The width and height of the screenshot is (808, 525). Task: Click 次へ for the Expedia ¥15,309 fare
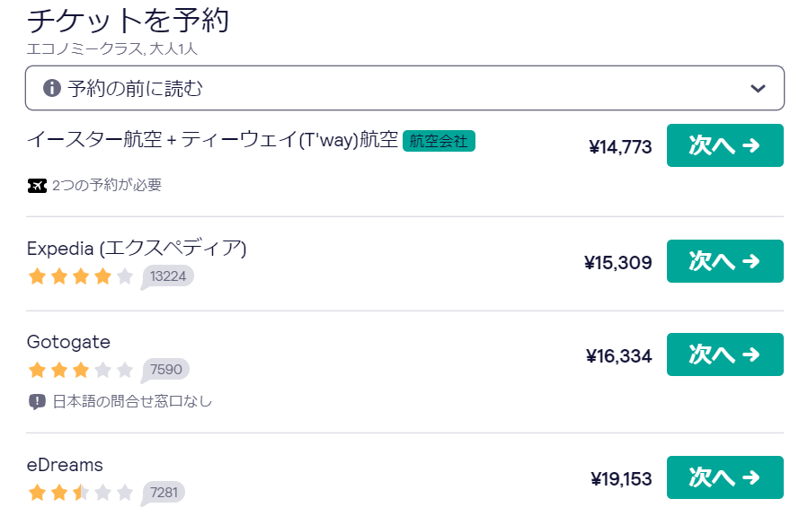(725, 261)
